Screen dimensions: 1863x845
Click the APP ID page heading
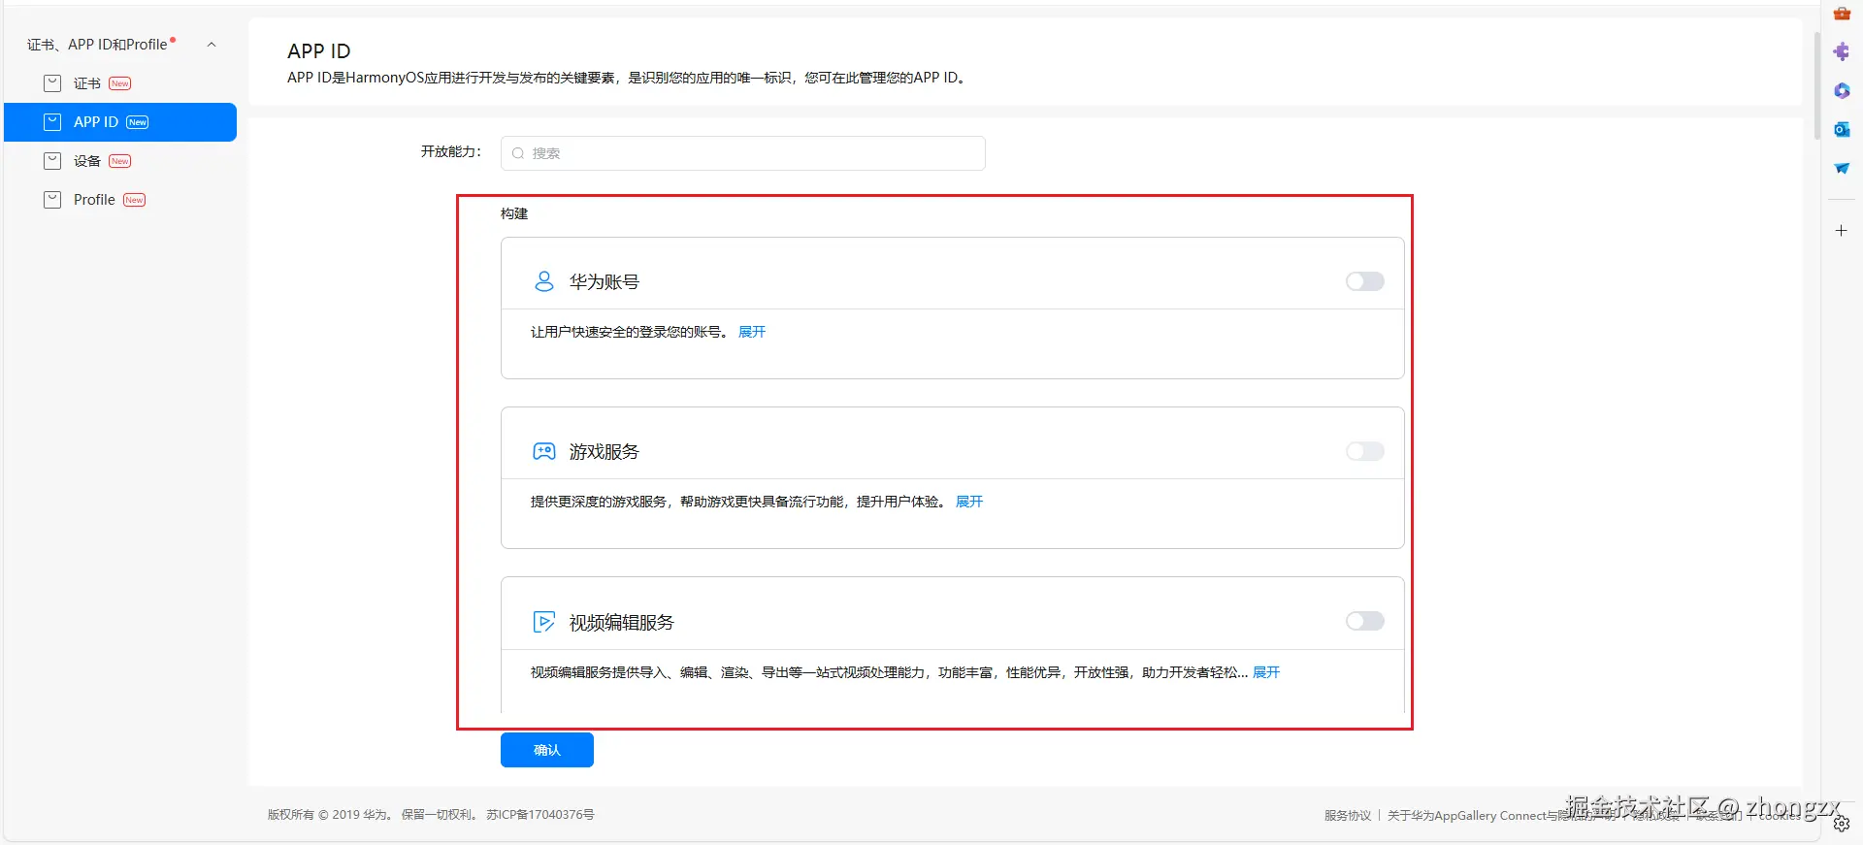pyautogui.click(x=319, y=51)
